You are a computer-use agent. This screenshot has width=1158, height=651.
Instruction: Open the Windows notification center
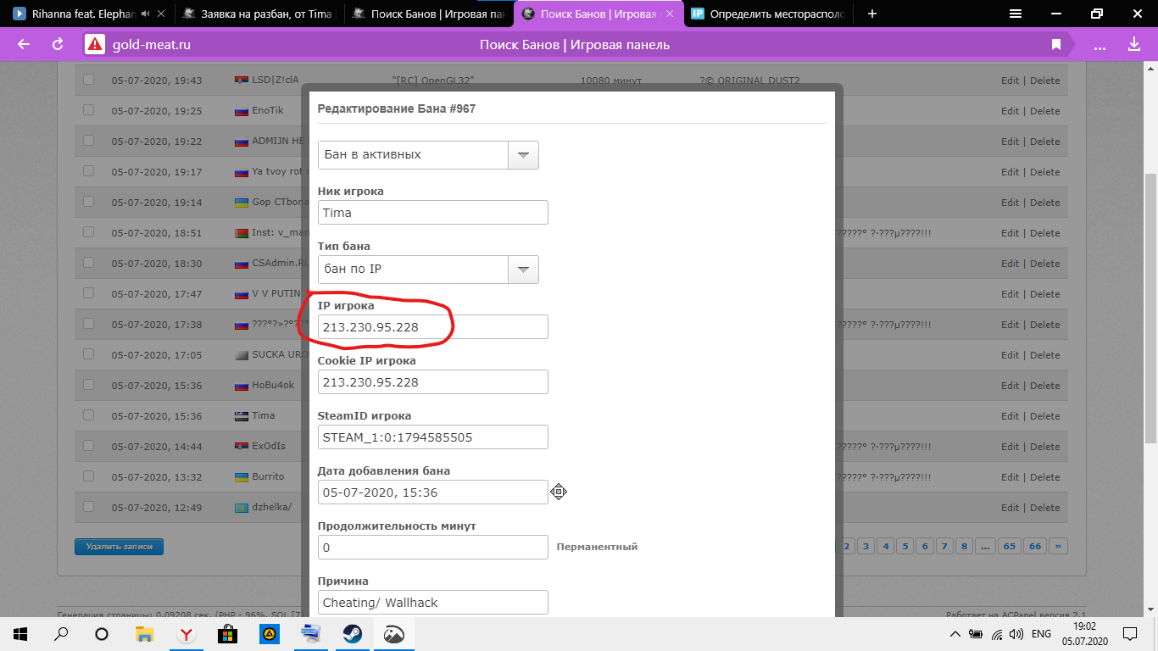(x=1130, y=633)
